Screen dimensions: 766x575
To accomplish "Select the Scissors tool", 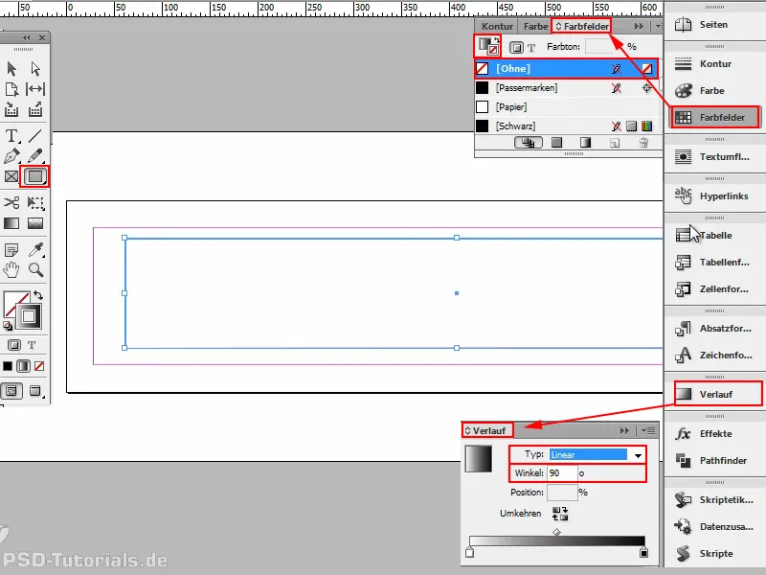I will (11, 203).
